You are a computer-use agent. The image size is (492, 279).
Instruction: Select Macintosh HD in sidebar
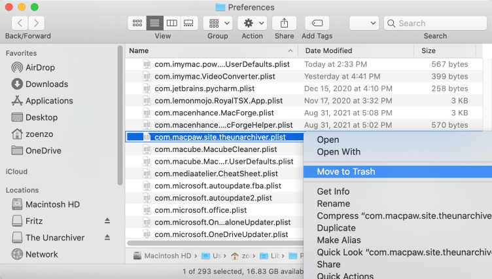point(46,204)
